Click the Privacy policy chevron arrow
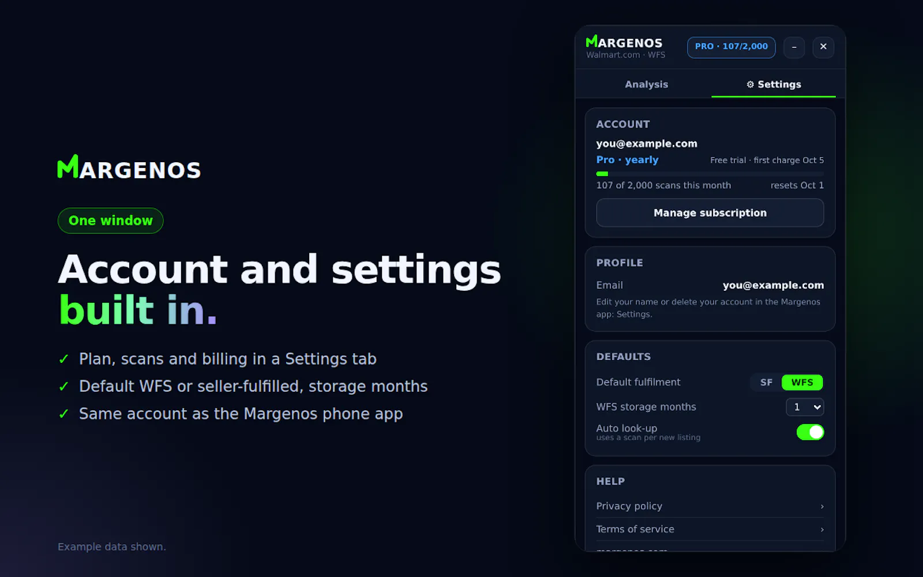Screen dimensions: 923x577 tap(822, 507)
